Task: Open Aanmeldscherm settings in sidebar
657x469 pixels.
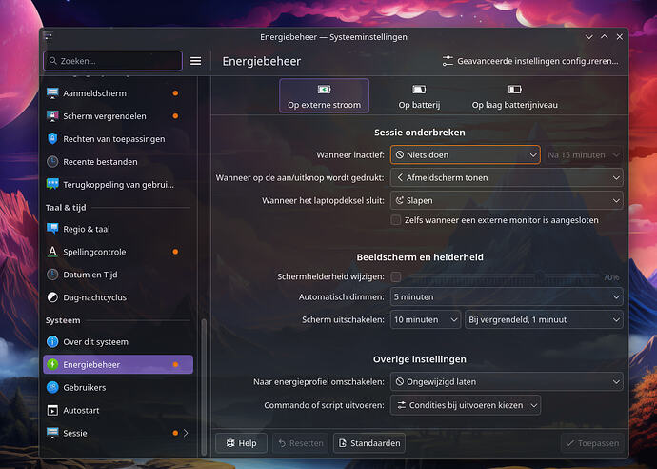Action: tap(94, 93)
